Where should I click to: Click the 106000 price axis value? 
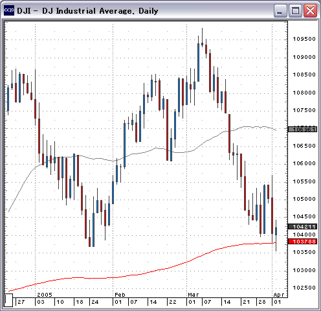coord(304,163)
